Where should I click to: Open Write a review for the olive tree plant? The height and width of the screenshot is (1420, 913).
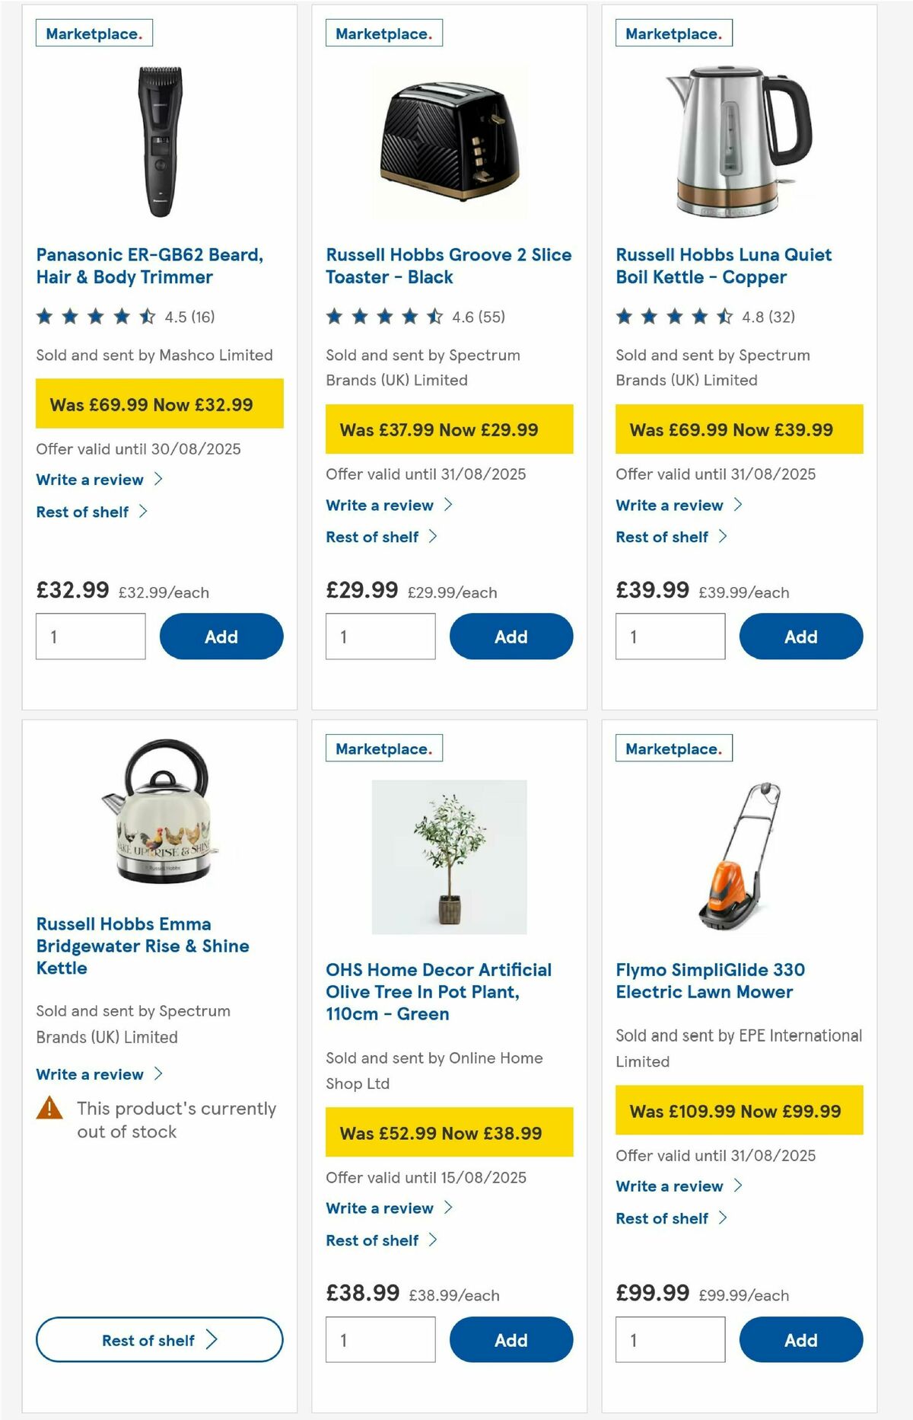point(378,1208)
